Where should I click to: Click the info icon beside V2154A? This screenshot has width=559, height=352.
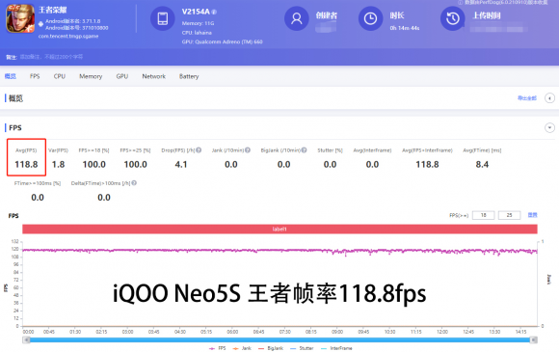pyautogui.click(x=214, y=12)
